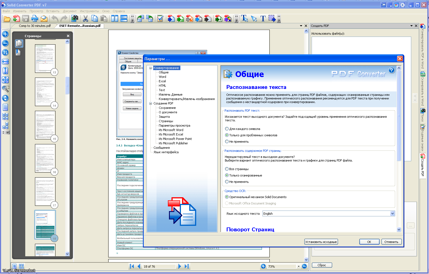Open the 'Инструменты' menu

tap(89, 11)
